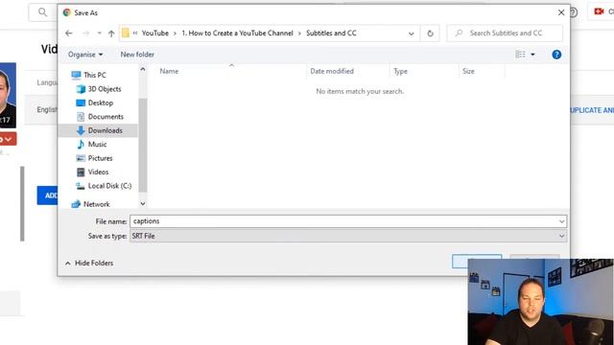Click the search magnifier in the browser page
Screen dimensions: 614x345
pos(42,12)
